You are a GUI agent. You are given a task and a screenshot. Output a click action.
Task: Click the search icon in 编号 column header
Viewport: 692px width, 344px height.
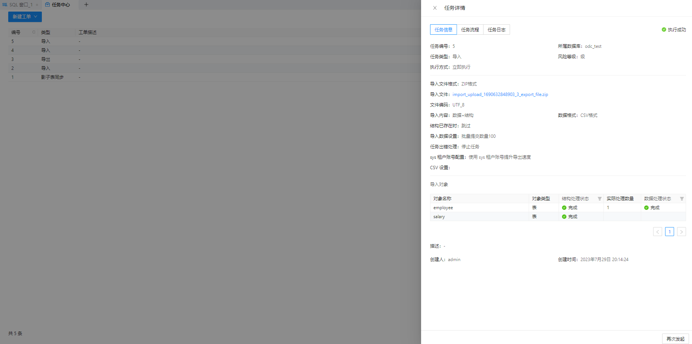pos(34,32)
